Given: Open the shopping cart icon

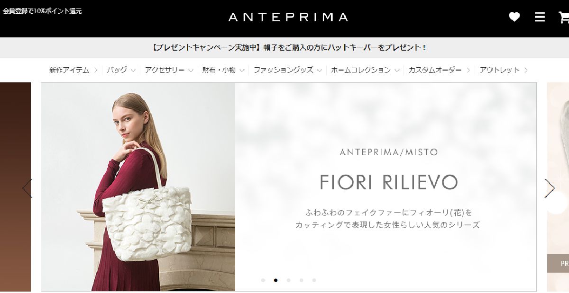Looking at the screenshot, I should click(564, 18).
